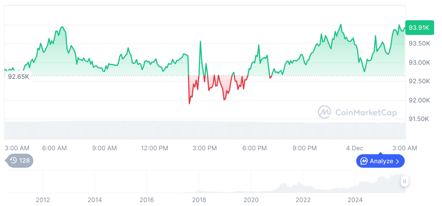Click the 12:00 PM time axis label
Screen dimensions: 442x206
tap(154, 148)
